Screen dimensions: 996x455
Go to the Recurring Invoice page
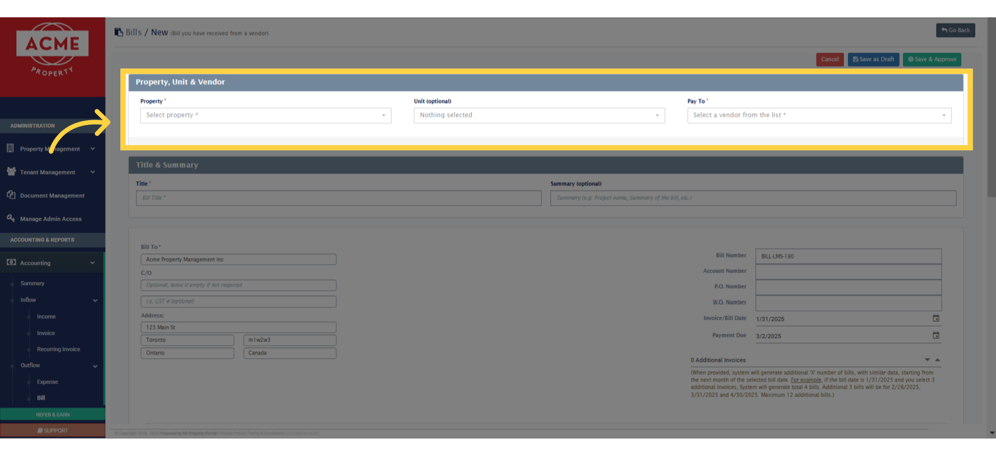tap(59, 349)
